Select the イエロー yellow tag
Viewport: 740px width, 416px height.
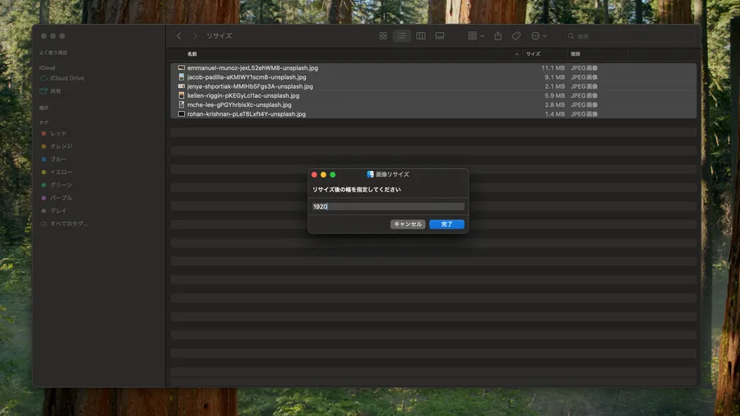(x=62, y=172)
